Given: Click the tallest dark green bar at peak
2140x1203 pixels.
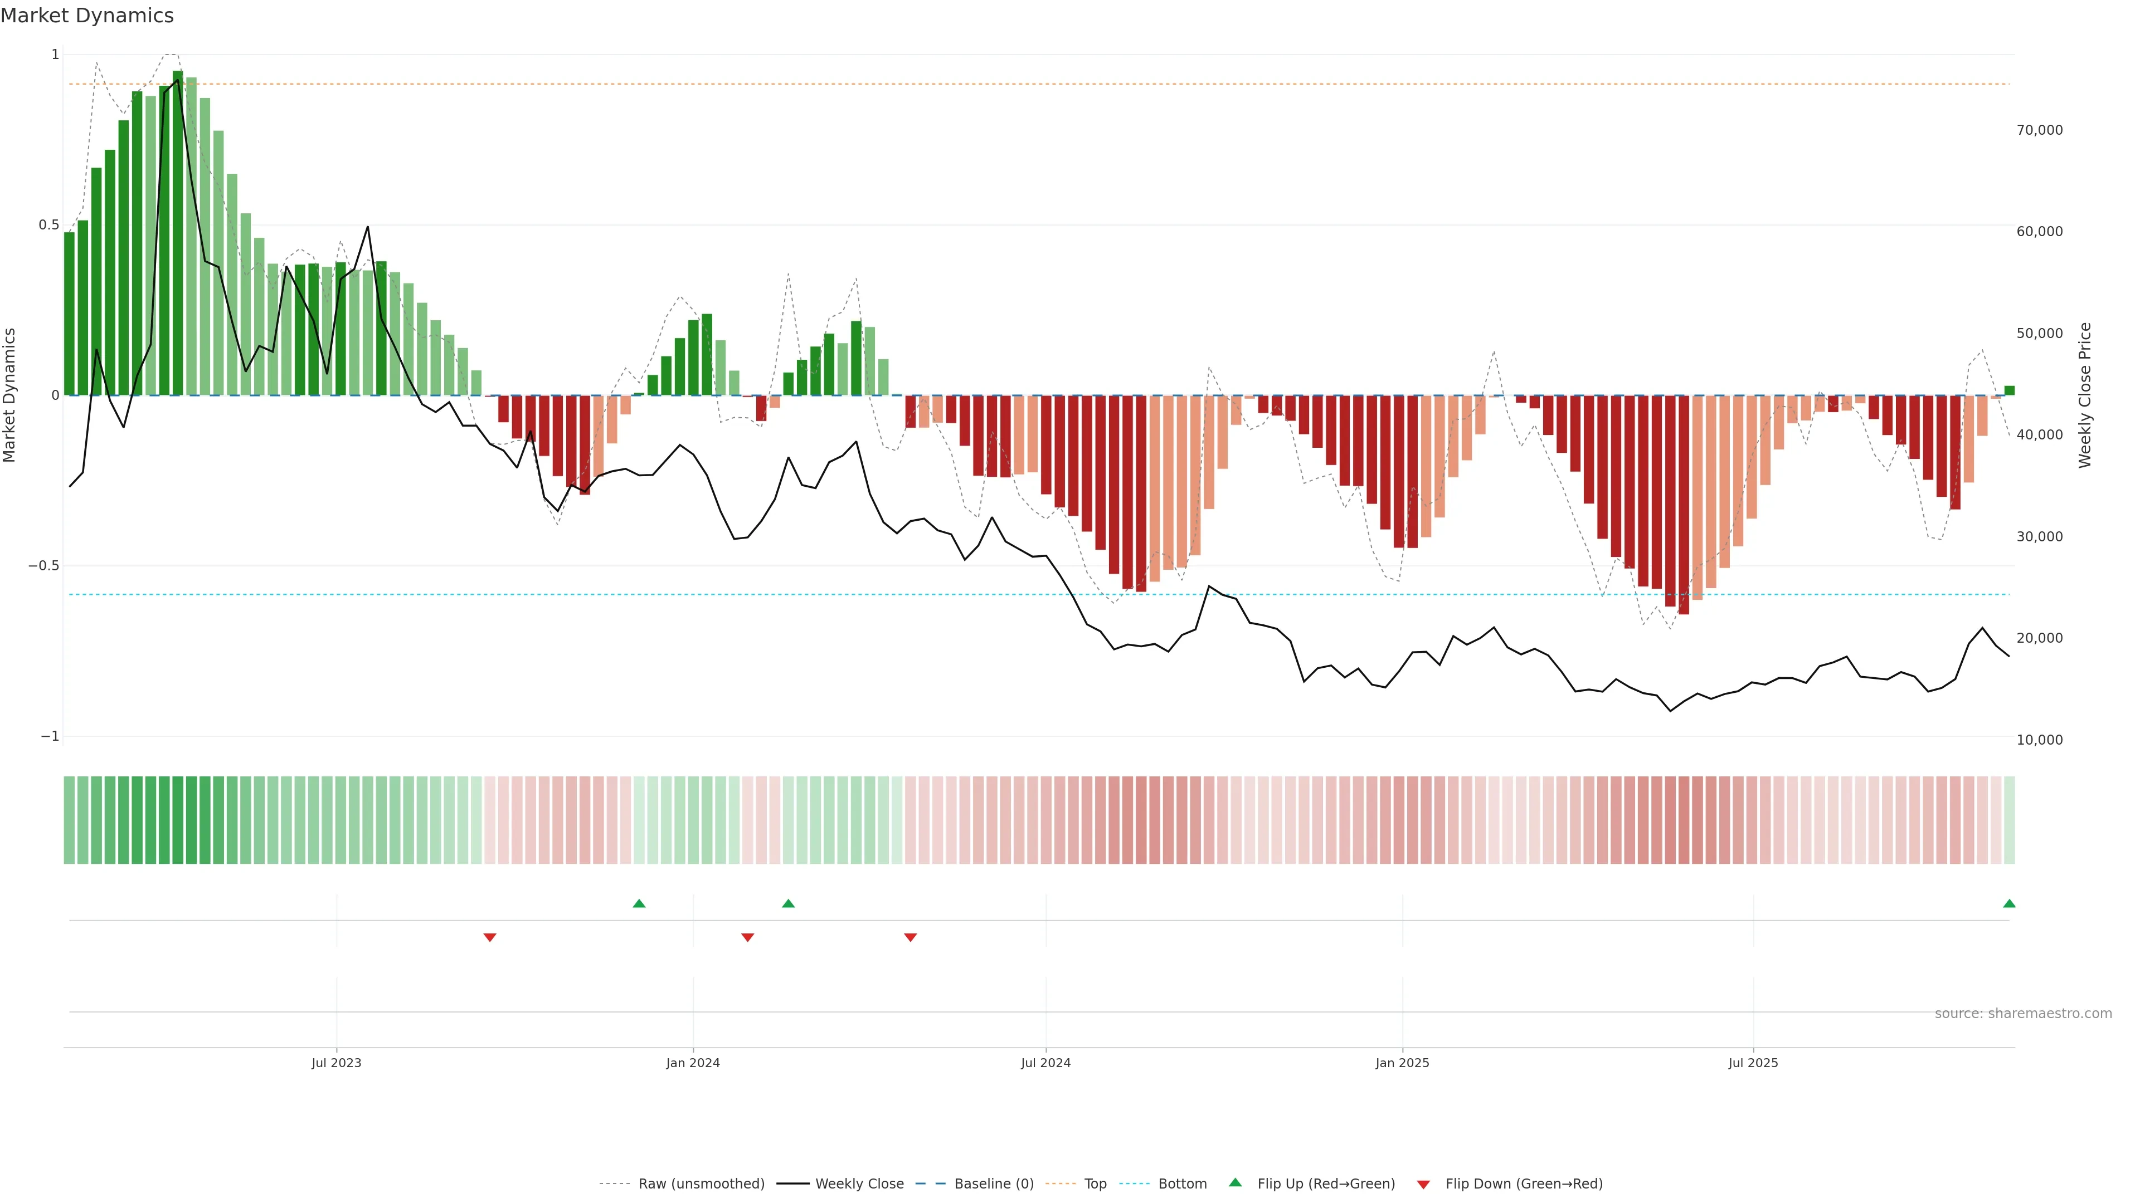Looking at the screenshot, I should tap(178, 232).
